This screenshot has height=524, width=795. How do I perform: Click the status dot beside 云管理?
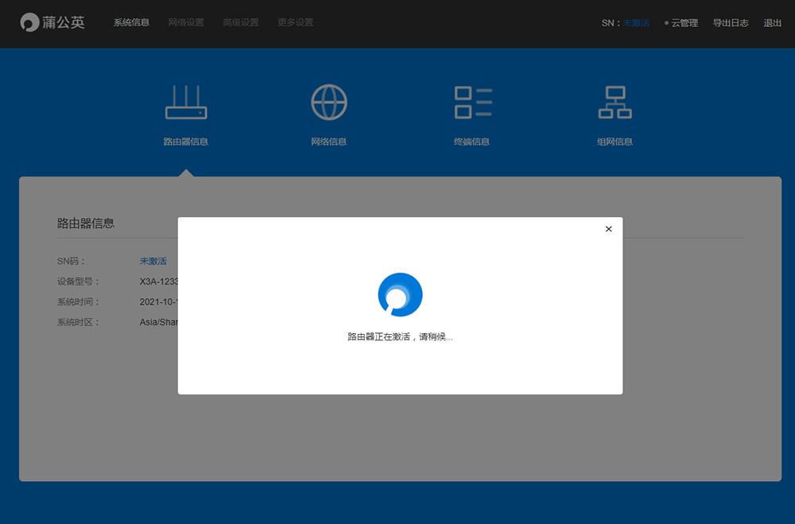click(x=666, y=23)
